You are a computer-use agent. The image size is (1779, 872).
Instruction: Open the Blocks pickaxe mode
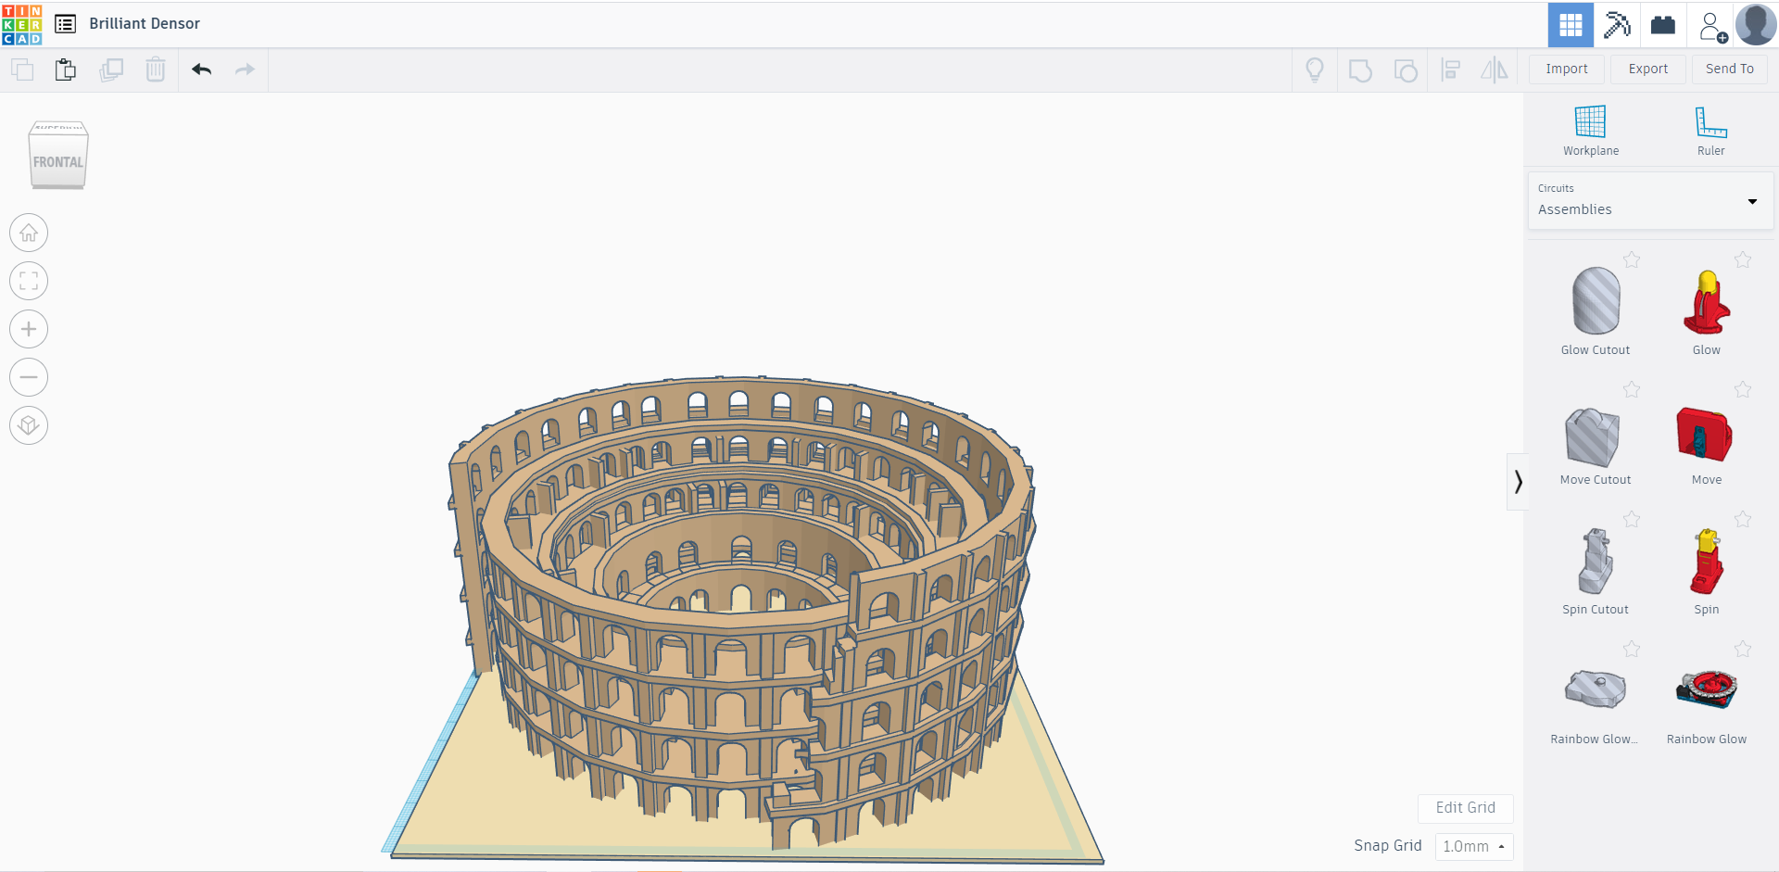tap(1617, 25)
